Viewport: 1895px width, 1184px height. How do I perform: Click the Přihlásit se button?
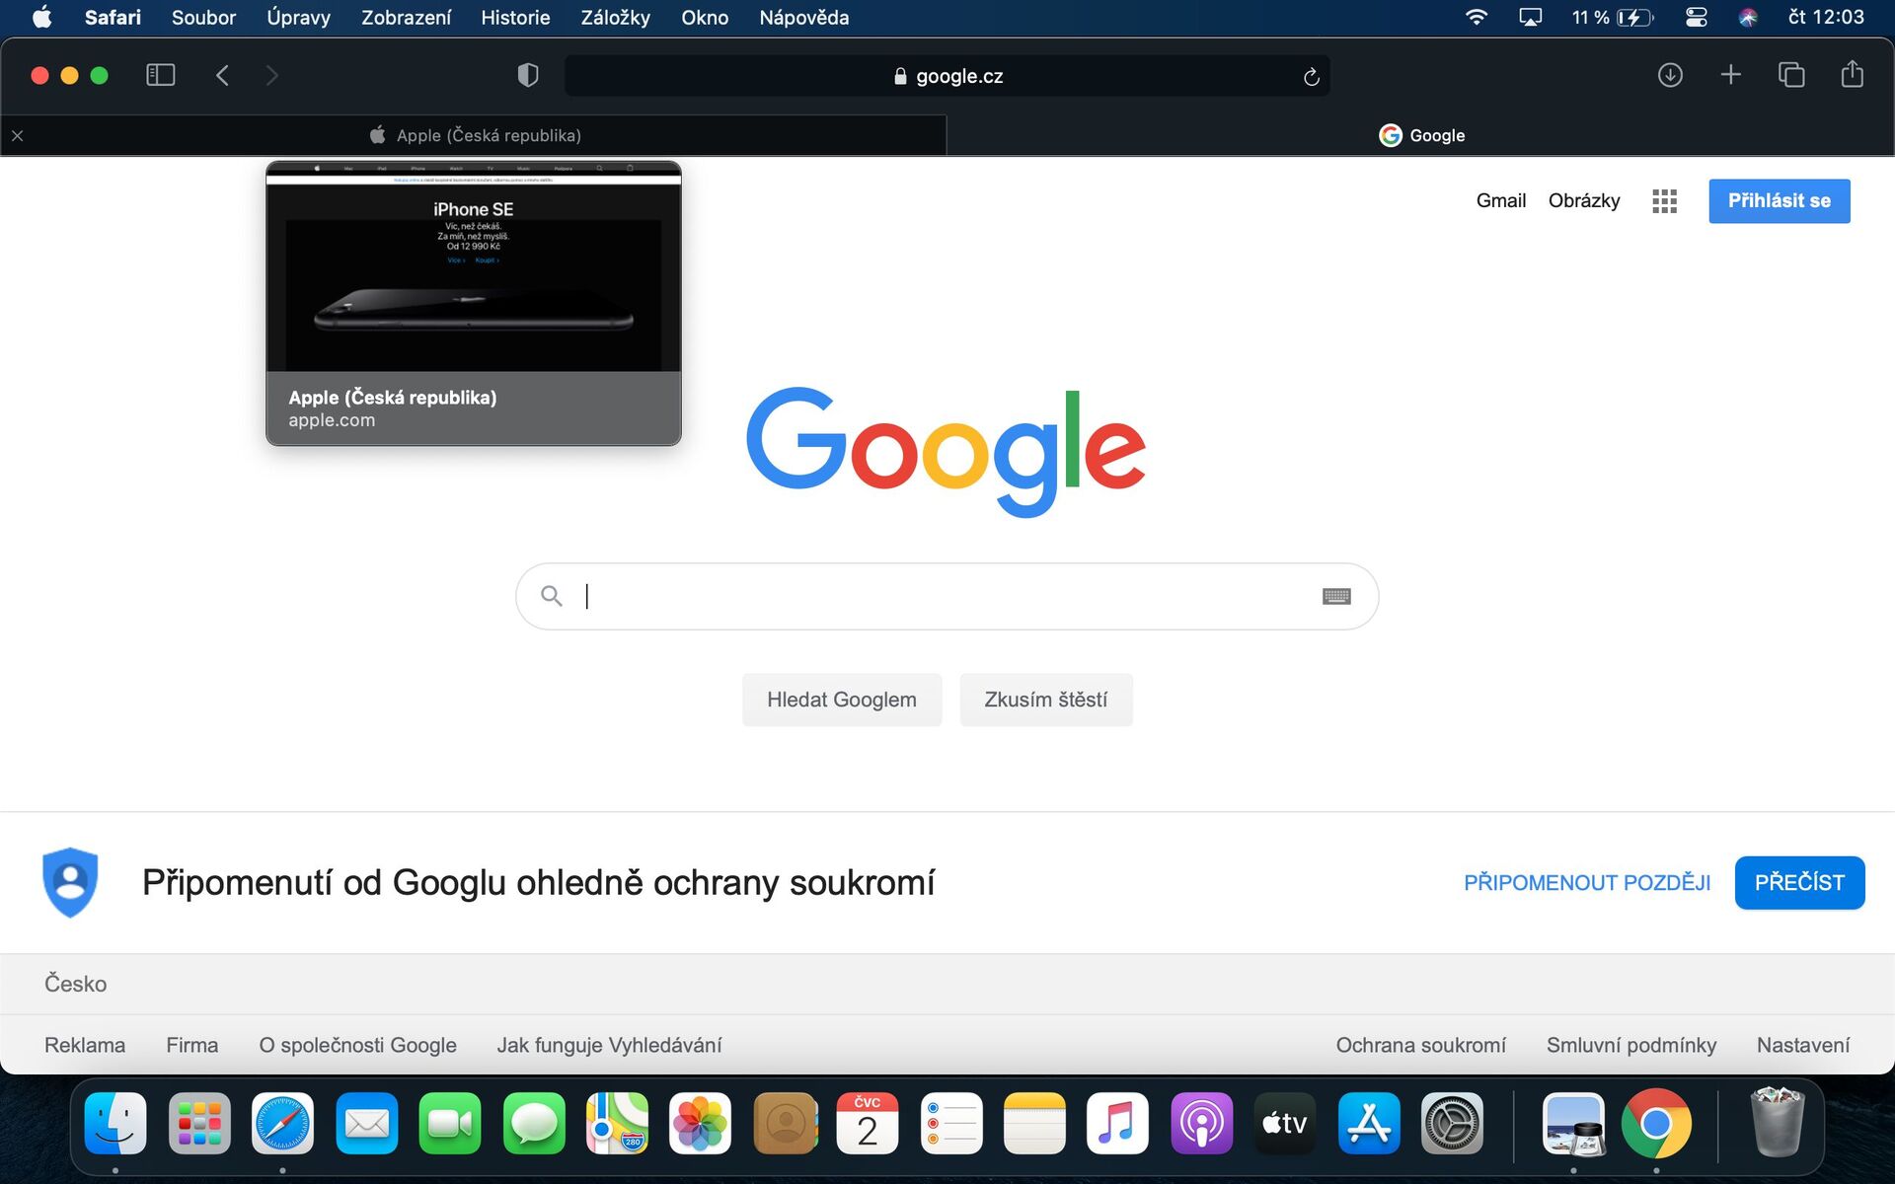[1779, 201]
